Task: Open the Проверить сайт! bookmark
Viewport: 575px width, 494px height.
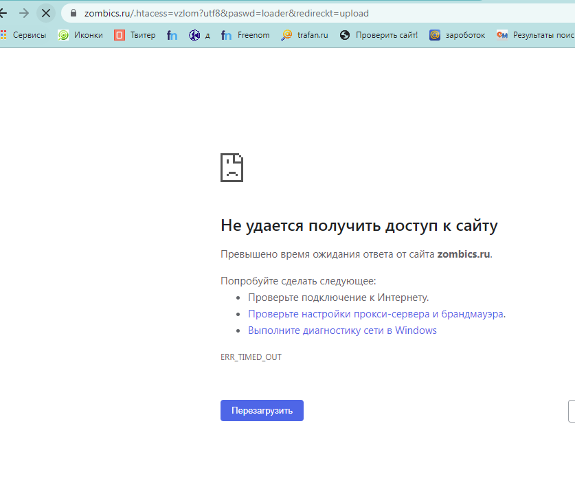Action: tap(379, 35)
